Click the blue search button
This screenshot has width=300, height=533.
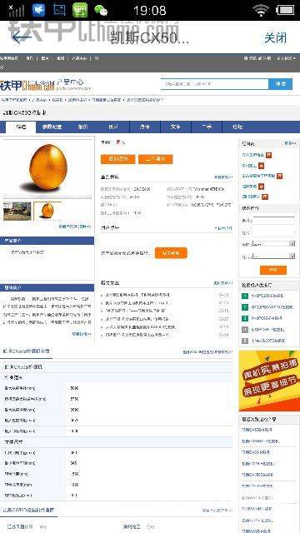pos(280,83)
